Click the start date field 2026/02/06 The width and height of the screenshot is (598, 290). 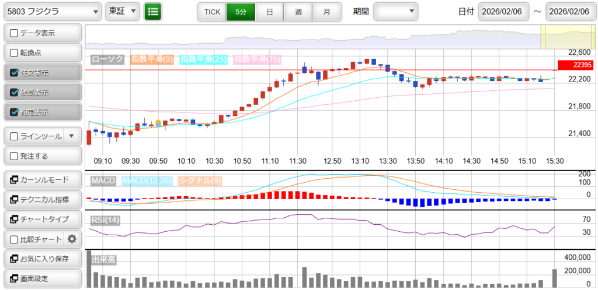click(x=503, y=11)
